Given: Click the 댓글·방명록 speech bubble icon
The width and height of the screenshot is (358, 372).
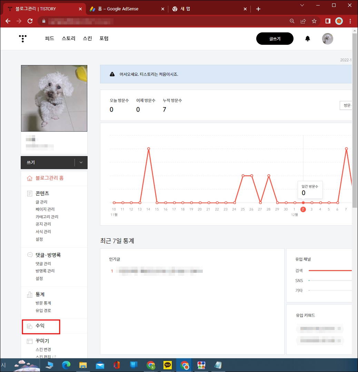Looking at the screenshot, I should pos(29,255).
